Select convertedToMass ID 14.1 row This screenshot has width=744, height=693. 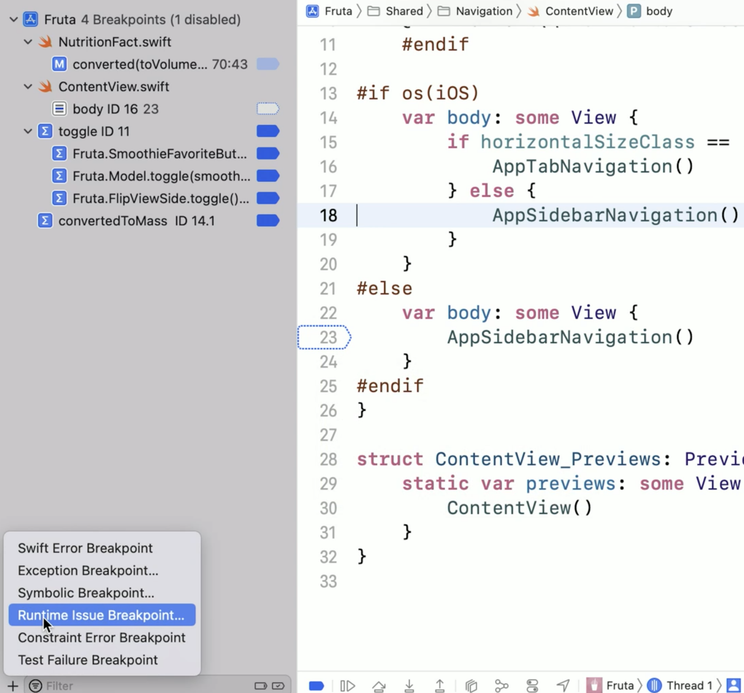[148, 220]
